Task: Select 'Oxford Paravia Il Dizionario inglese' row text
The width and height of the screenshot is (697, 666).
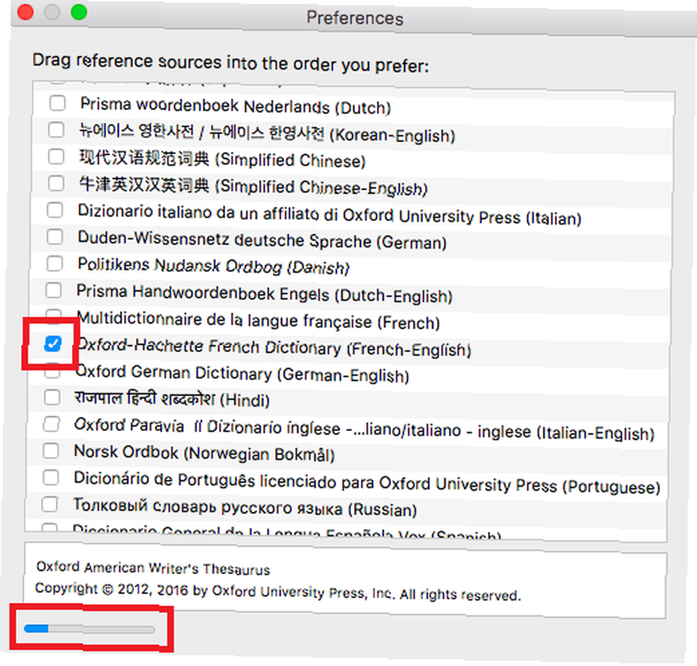Action: point(365,429)
